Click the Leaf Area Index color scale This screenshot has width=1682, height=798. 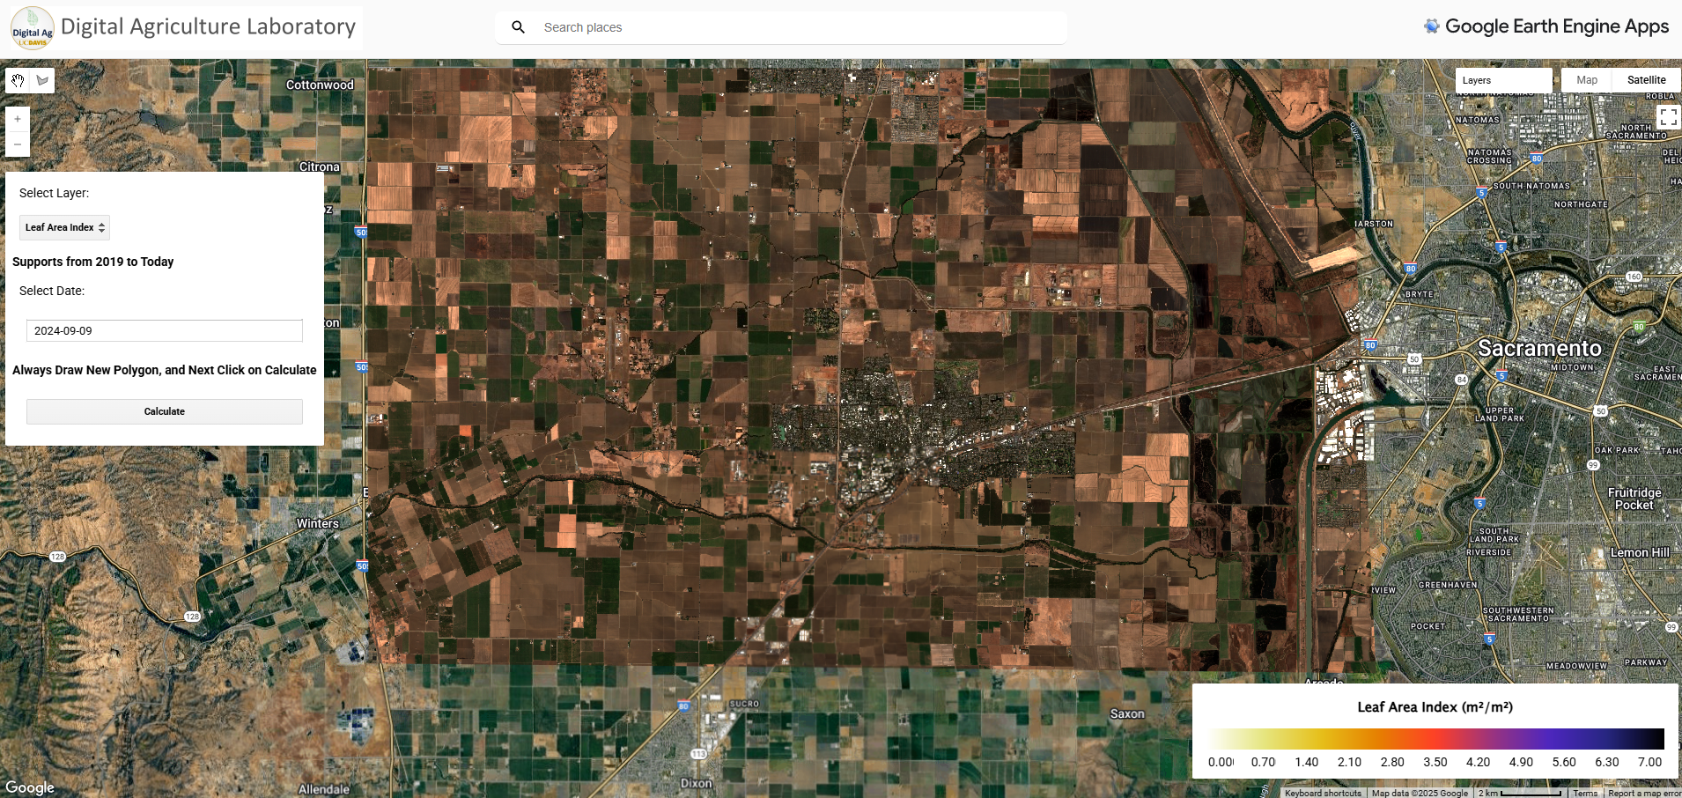[1435, 740]
